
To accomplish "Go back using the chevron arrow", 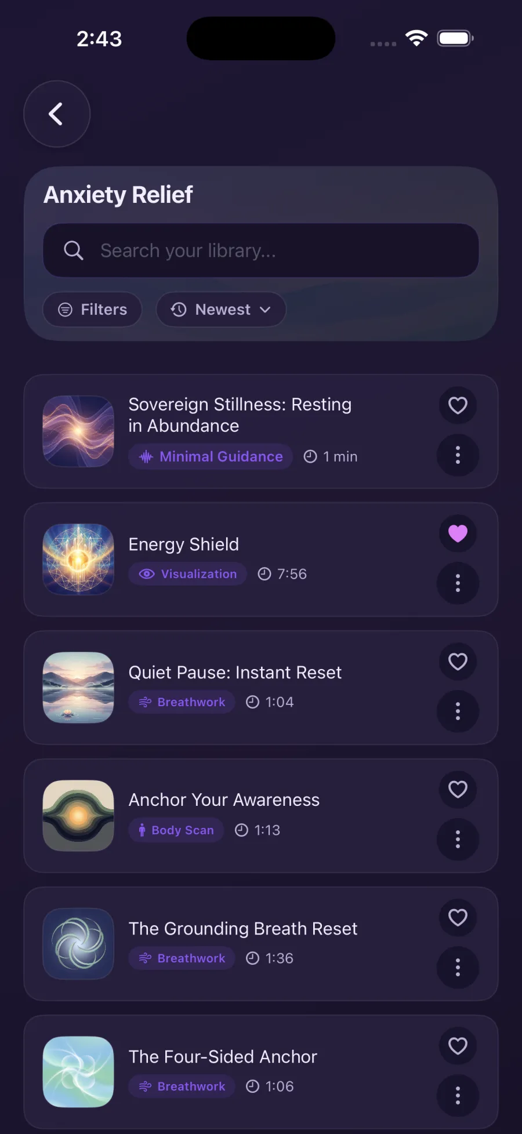I will 56,114.
